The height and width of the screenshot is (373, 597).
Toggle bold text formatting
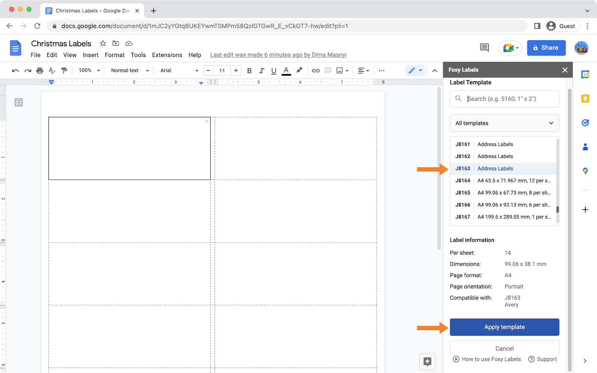[x=249, y=70]
